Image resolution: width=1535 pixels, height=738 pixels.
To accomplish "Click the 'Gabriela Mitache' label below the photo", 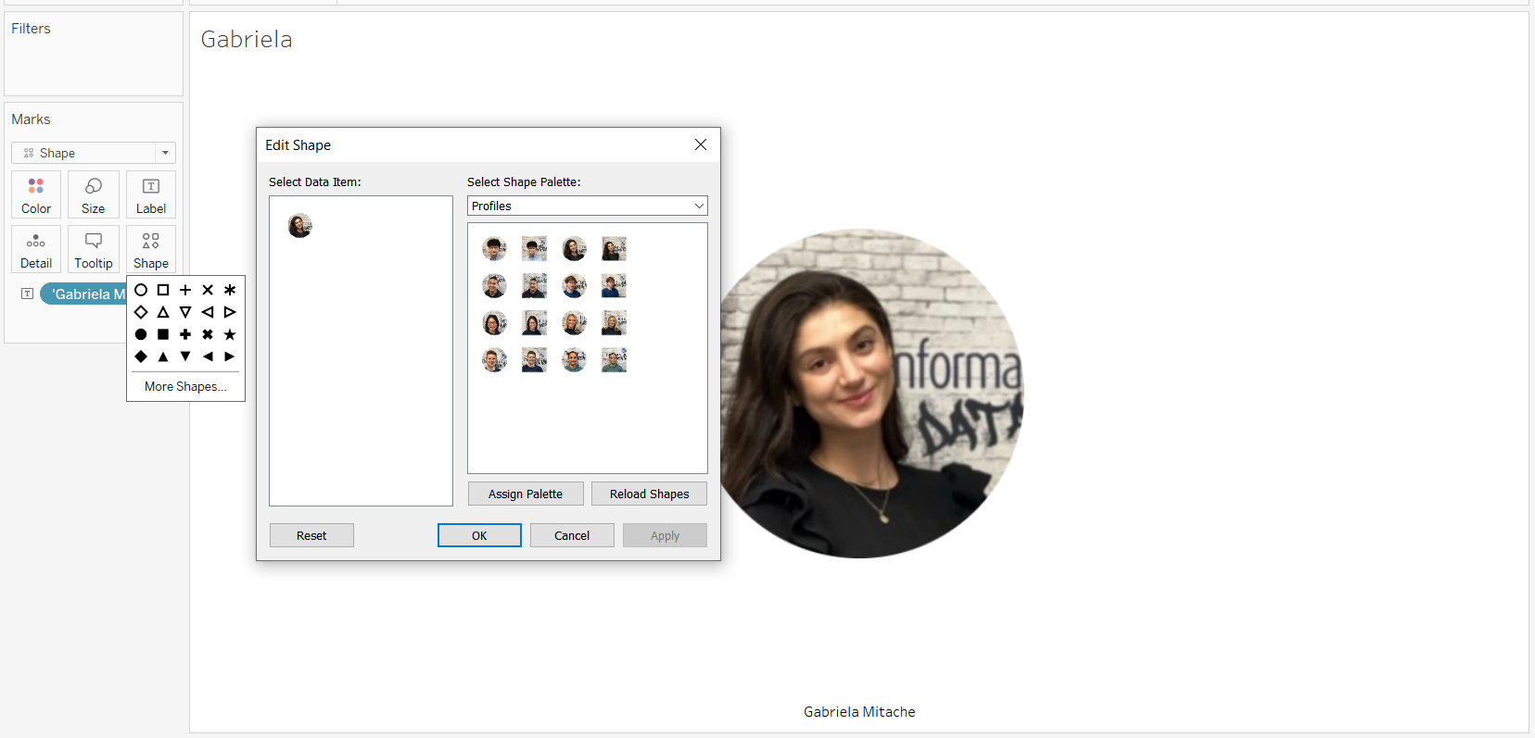I will click(x=859, y=711).
